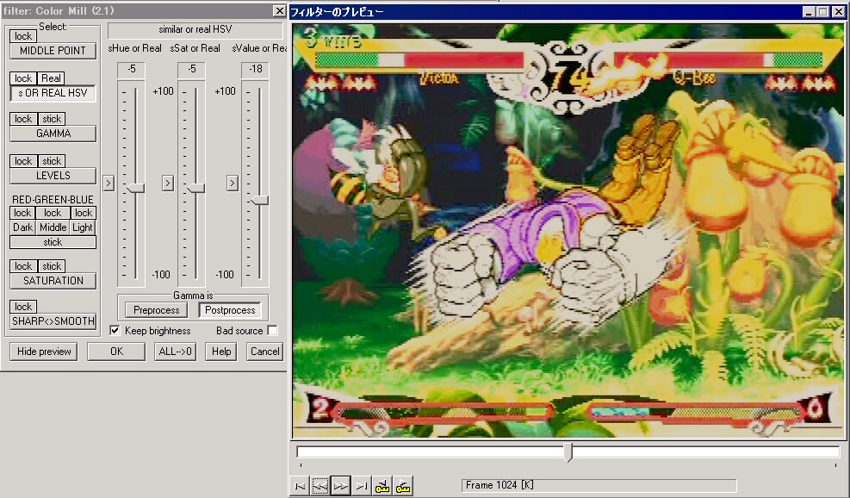Click the arrow button beside sValue slider
Image resolution: width=850 pixels, height=498 pixels.
pyautogui.click(x=232, y=184)
